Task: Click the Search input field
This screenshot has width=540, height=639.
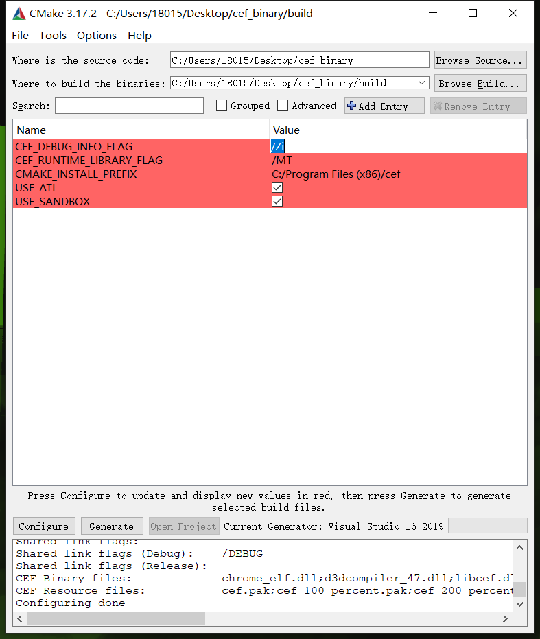Action: 129,106
